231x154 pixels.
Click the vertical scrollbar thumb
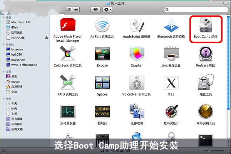(228, 63)
